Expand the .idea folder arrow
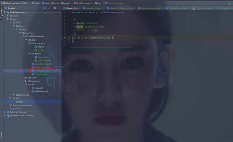The width and height of the screenshot is (233, 142). (8, 16)
